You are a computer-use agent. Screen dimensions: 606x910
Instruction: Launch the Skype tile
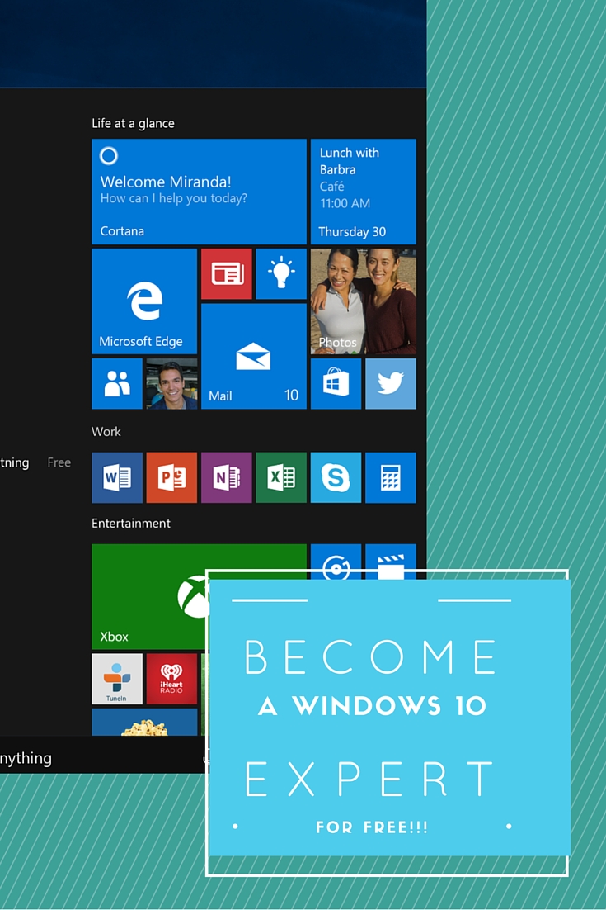pos(336,477)
